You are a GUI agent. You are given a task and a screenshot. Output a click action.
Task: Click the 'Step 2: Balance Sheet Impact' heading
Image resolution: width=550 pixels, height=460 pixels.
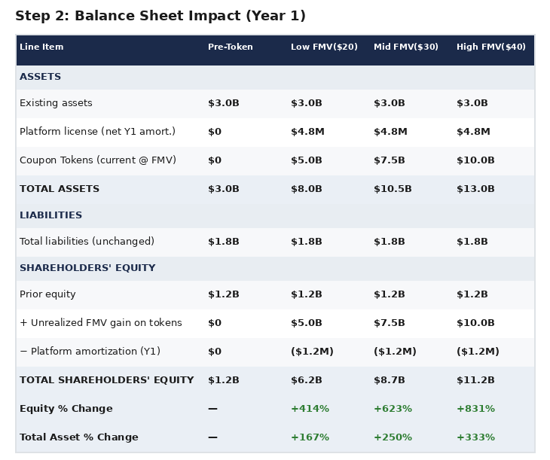pos(160,16)
